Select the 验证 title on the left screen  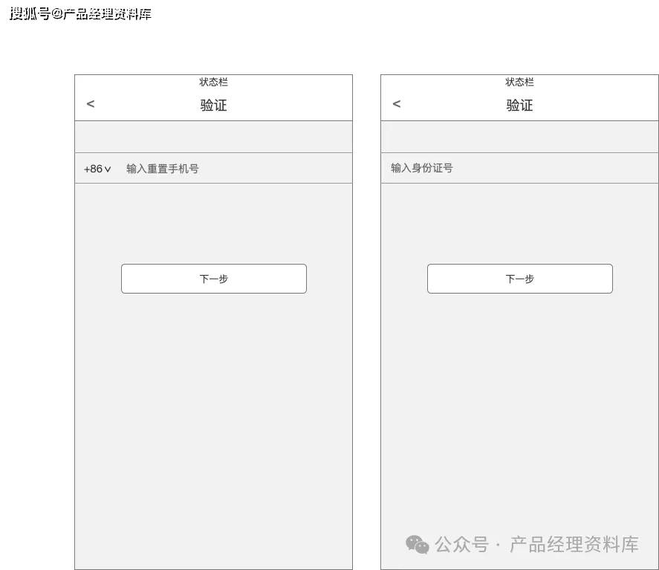(x=213, y=105)
